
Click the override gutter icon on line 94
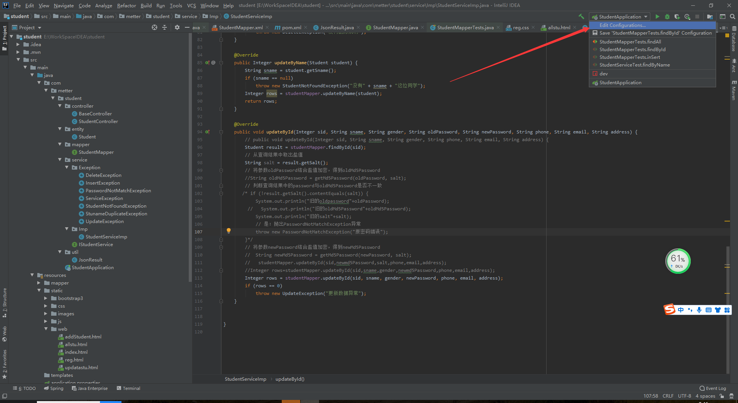pos(208,132)
